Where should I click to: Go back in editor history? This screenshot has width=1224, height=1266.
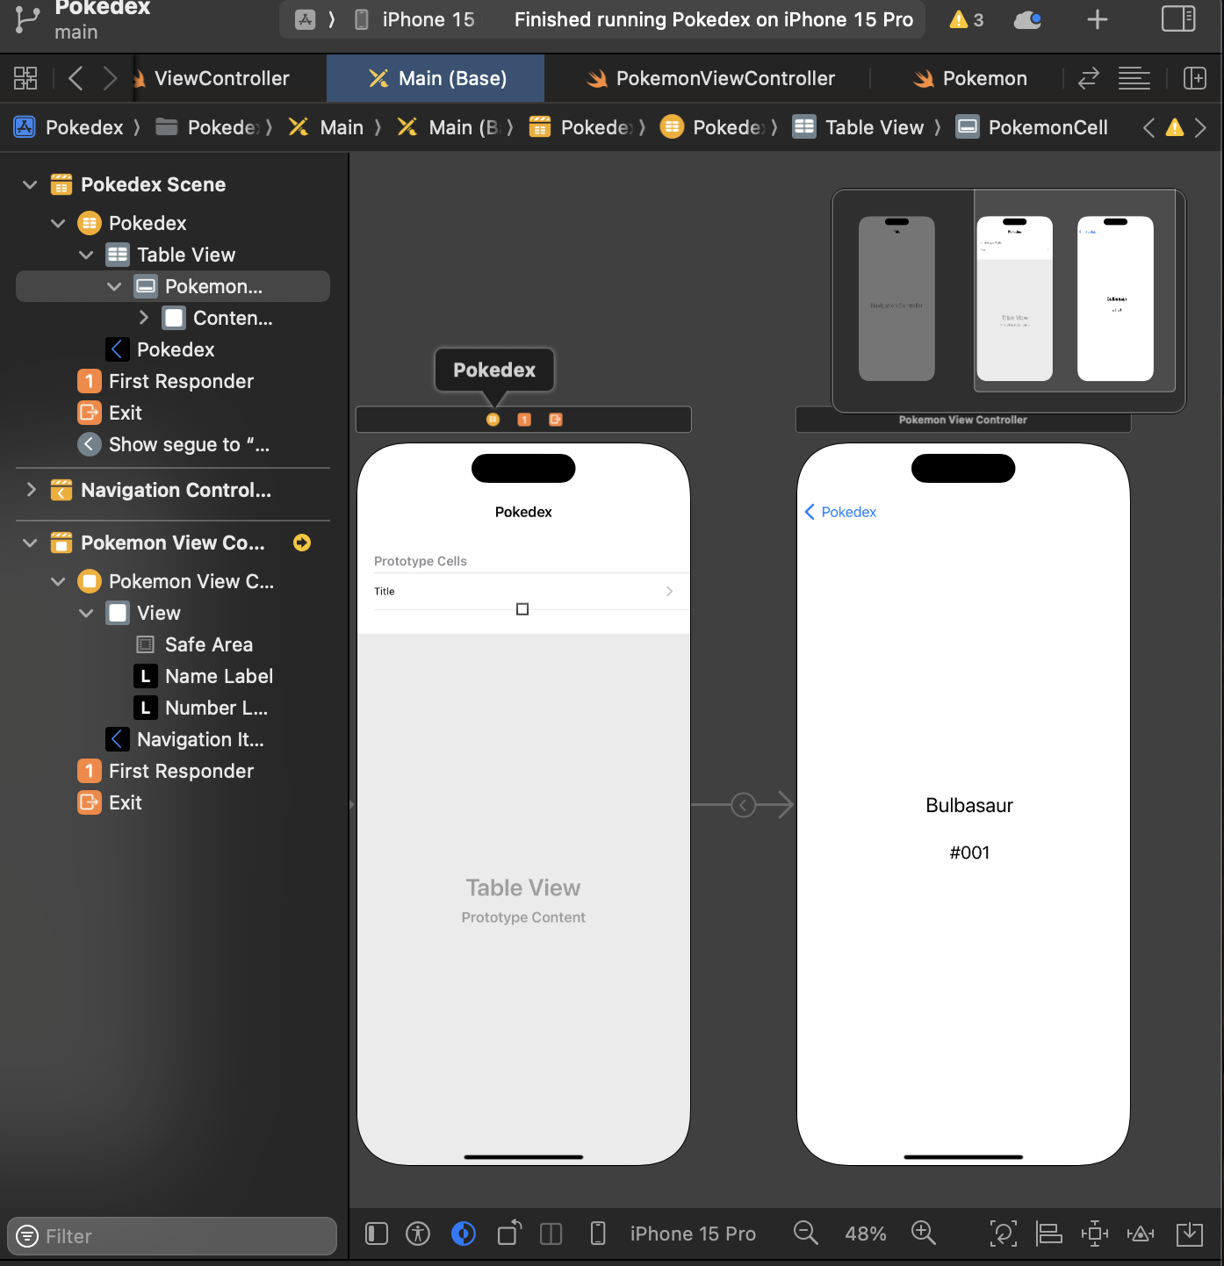(x=76, y=78)
